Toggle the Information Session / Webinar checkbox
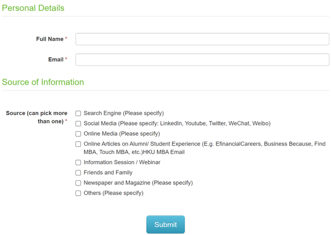The height and width of the screenshot is (235, 331). 78,163
